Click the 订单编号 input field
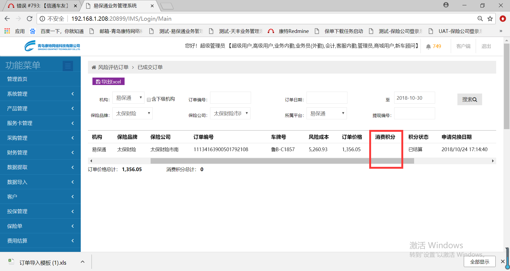Image resolution: width=510 pixels, height=271 pixels. [230, 98]
